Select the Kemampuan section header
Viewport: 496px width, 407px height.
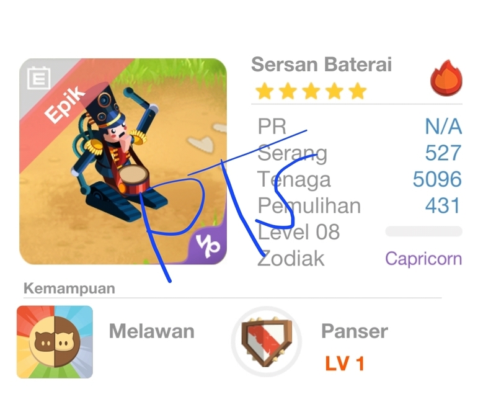pos(69,289)
